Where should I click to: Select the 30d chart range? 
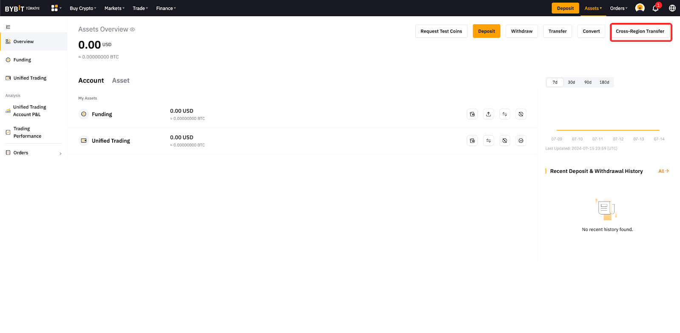tap(571, 82)
